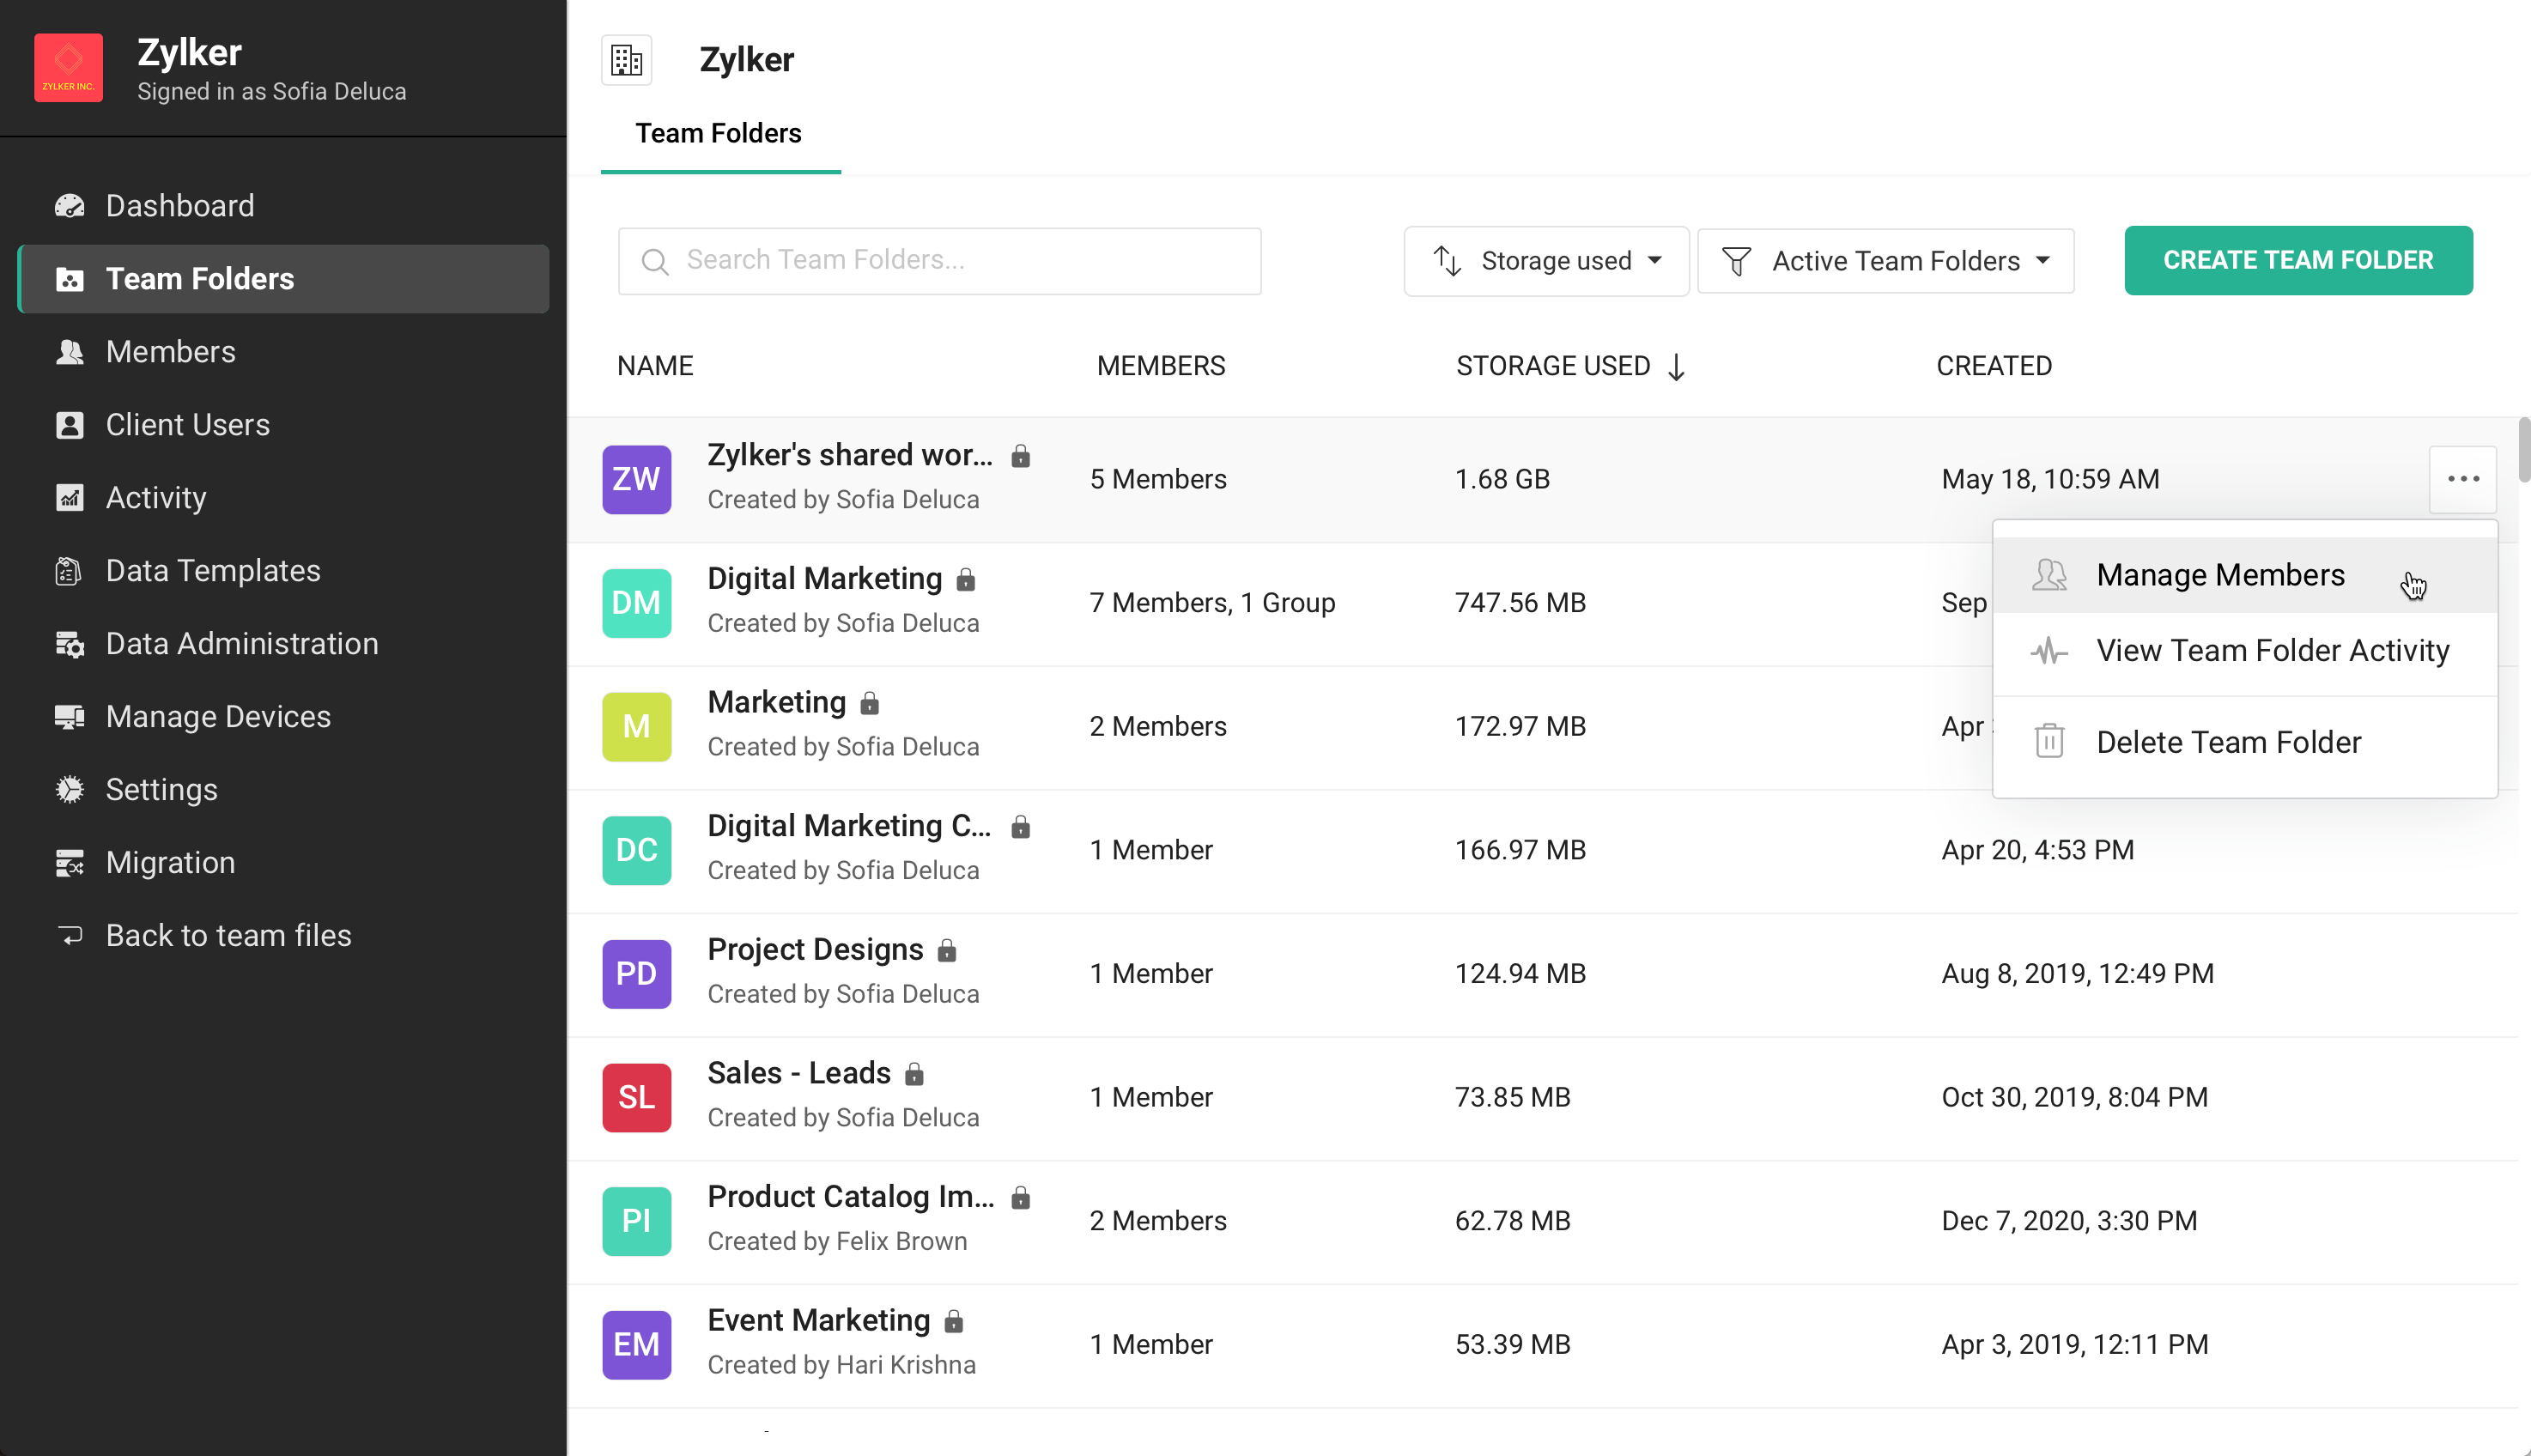Image resolution: width=2531 pixels, height=1456 pixels.
Task: Click the vertical scrollbar thumb
Action: [x=2523, y=449]
